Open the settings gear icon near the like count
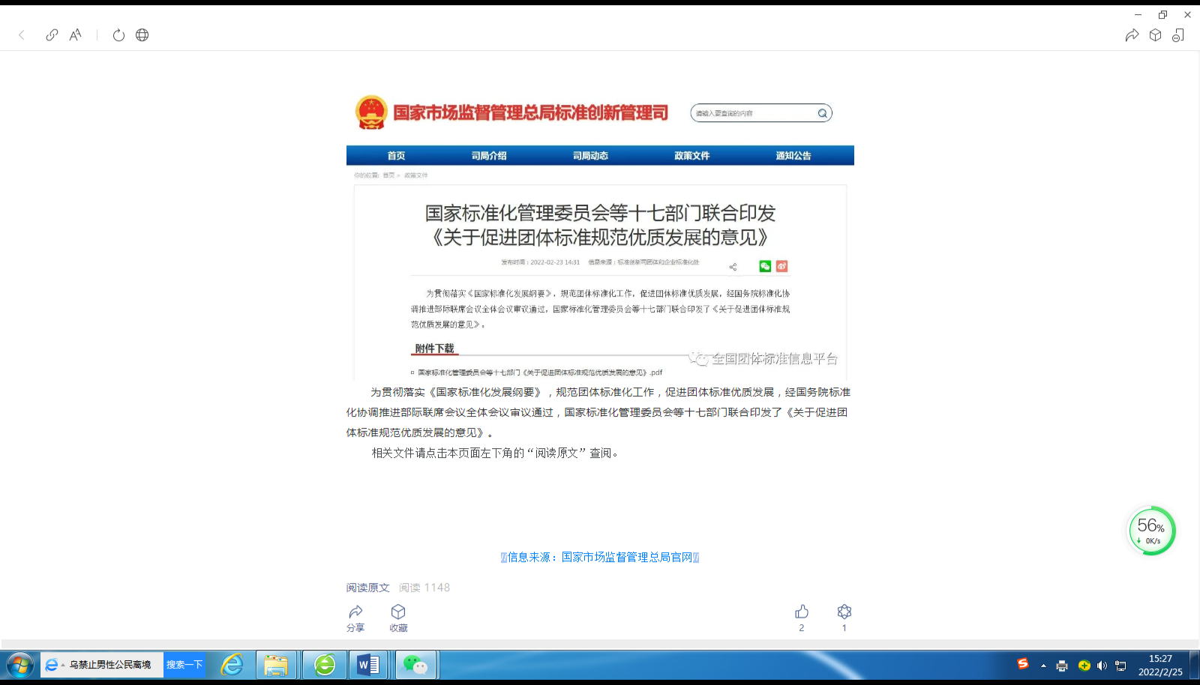Viewport: 1200px width, 685px height. click(x=844, y=611)
